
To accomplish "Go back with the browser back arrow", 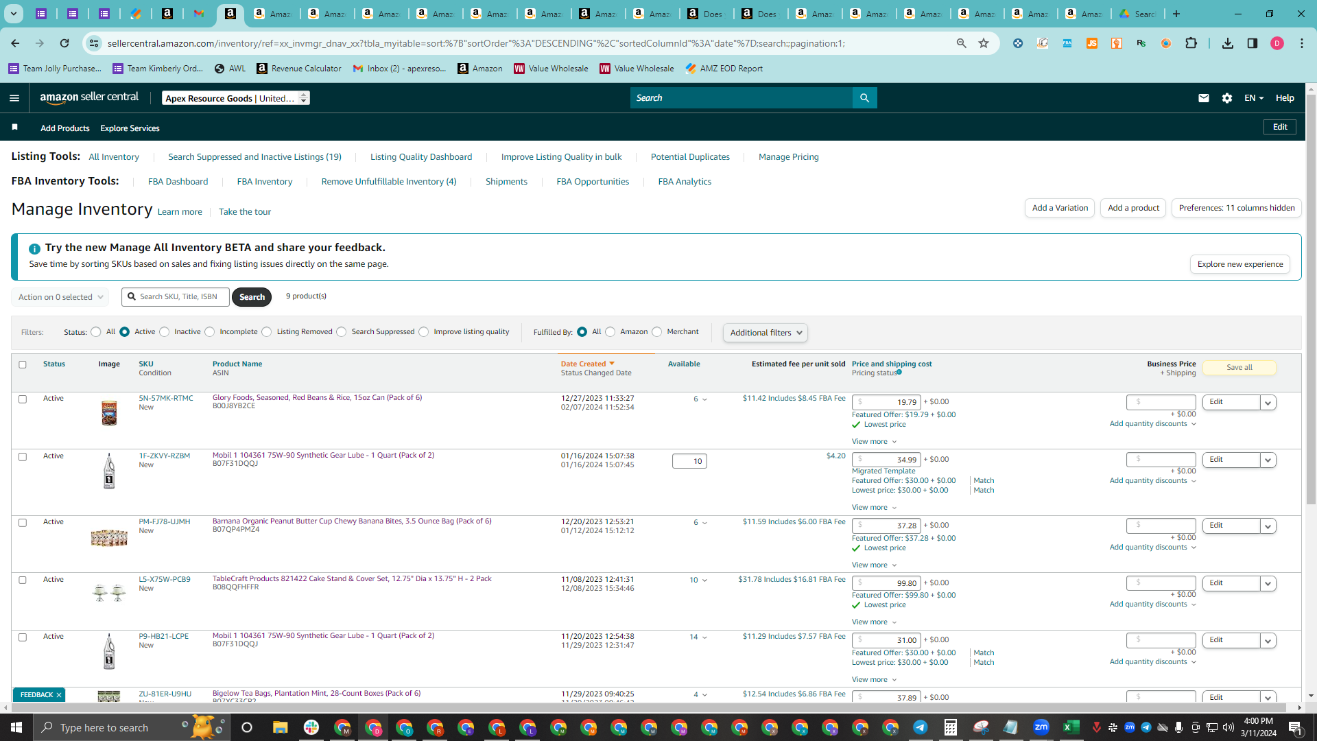I will (x=15, y=43).
